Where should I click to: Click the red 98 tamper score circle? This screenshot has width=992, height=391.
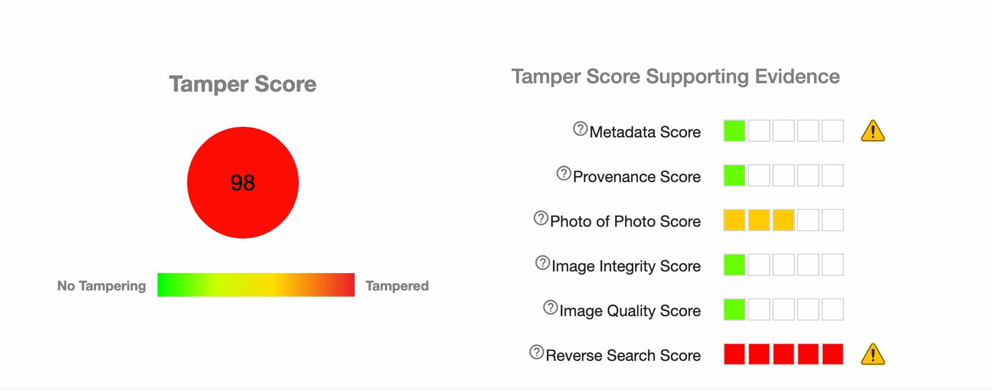click(x=243, y=183)
